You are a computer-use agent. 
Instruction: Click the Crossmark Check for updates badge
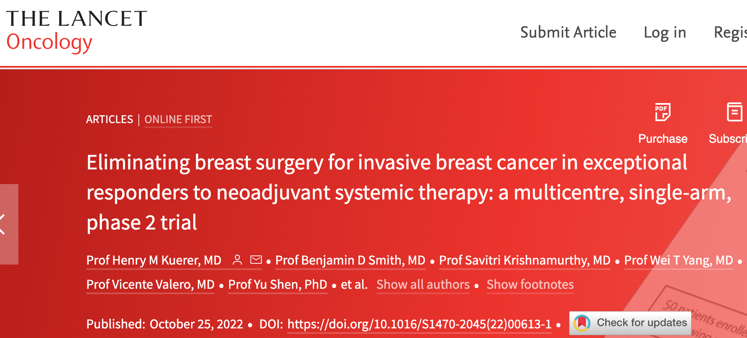coord(630,323)
